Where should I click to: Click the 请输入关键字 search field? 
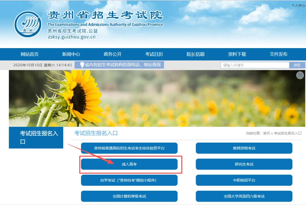[x=255, y=65]
